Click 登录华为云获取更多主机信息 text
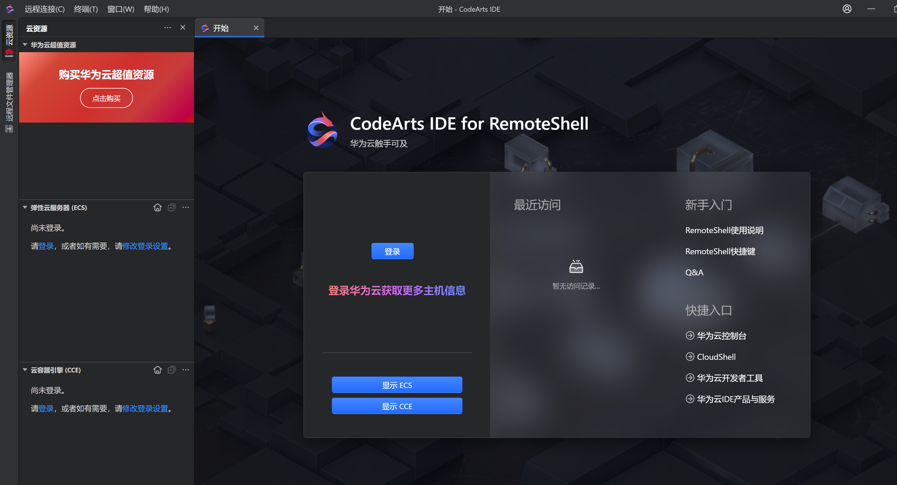This screenshot has width=897, height=485. (x=397, y=290)
